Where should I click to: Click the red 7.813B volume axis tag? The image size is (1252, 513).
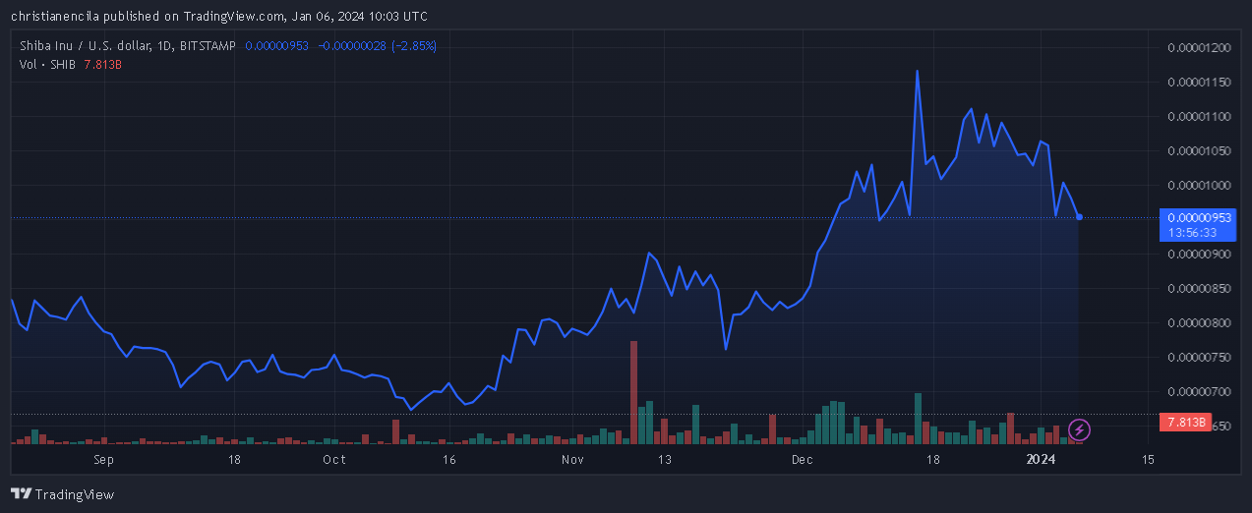(x=1186, y=423)
